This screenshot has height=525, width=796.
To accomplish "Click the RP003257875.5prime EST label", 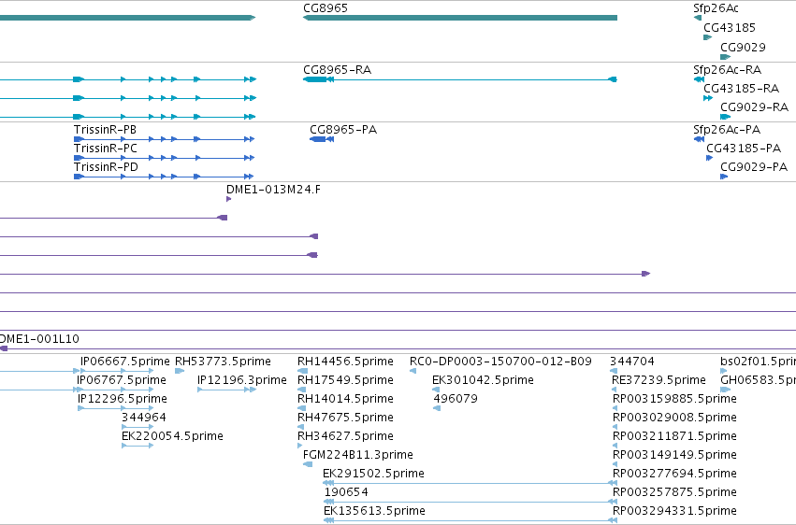I will (x=674, y=492).
